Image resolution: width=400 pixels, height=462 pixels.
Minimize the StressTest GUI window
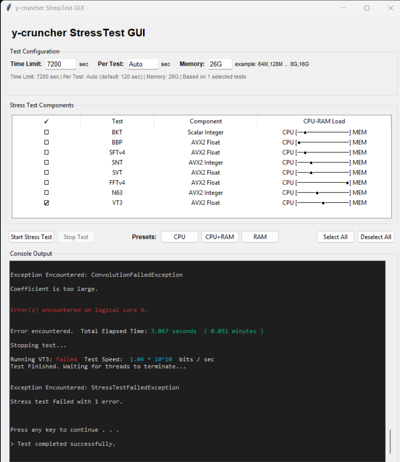(343, 8)
